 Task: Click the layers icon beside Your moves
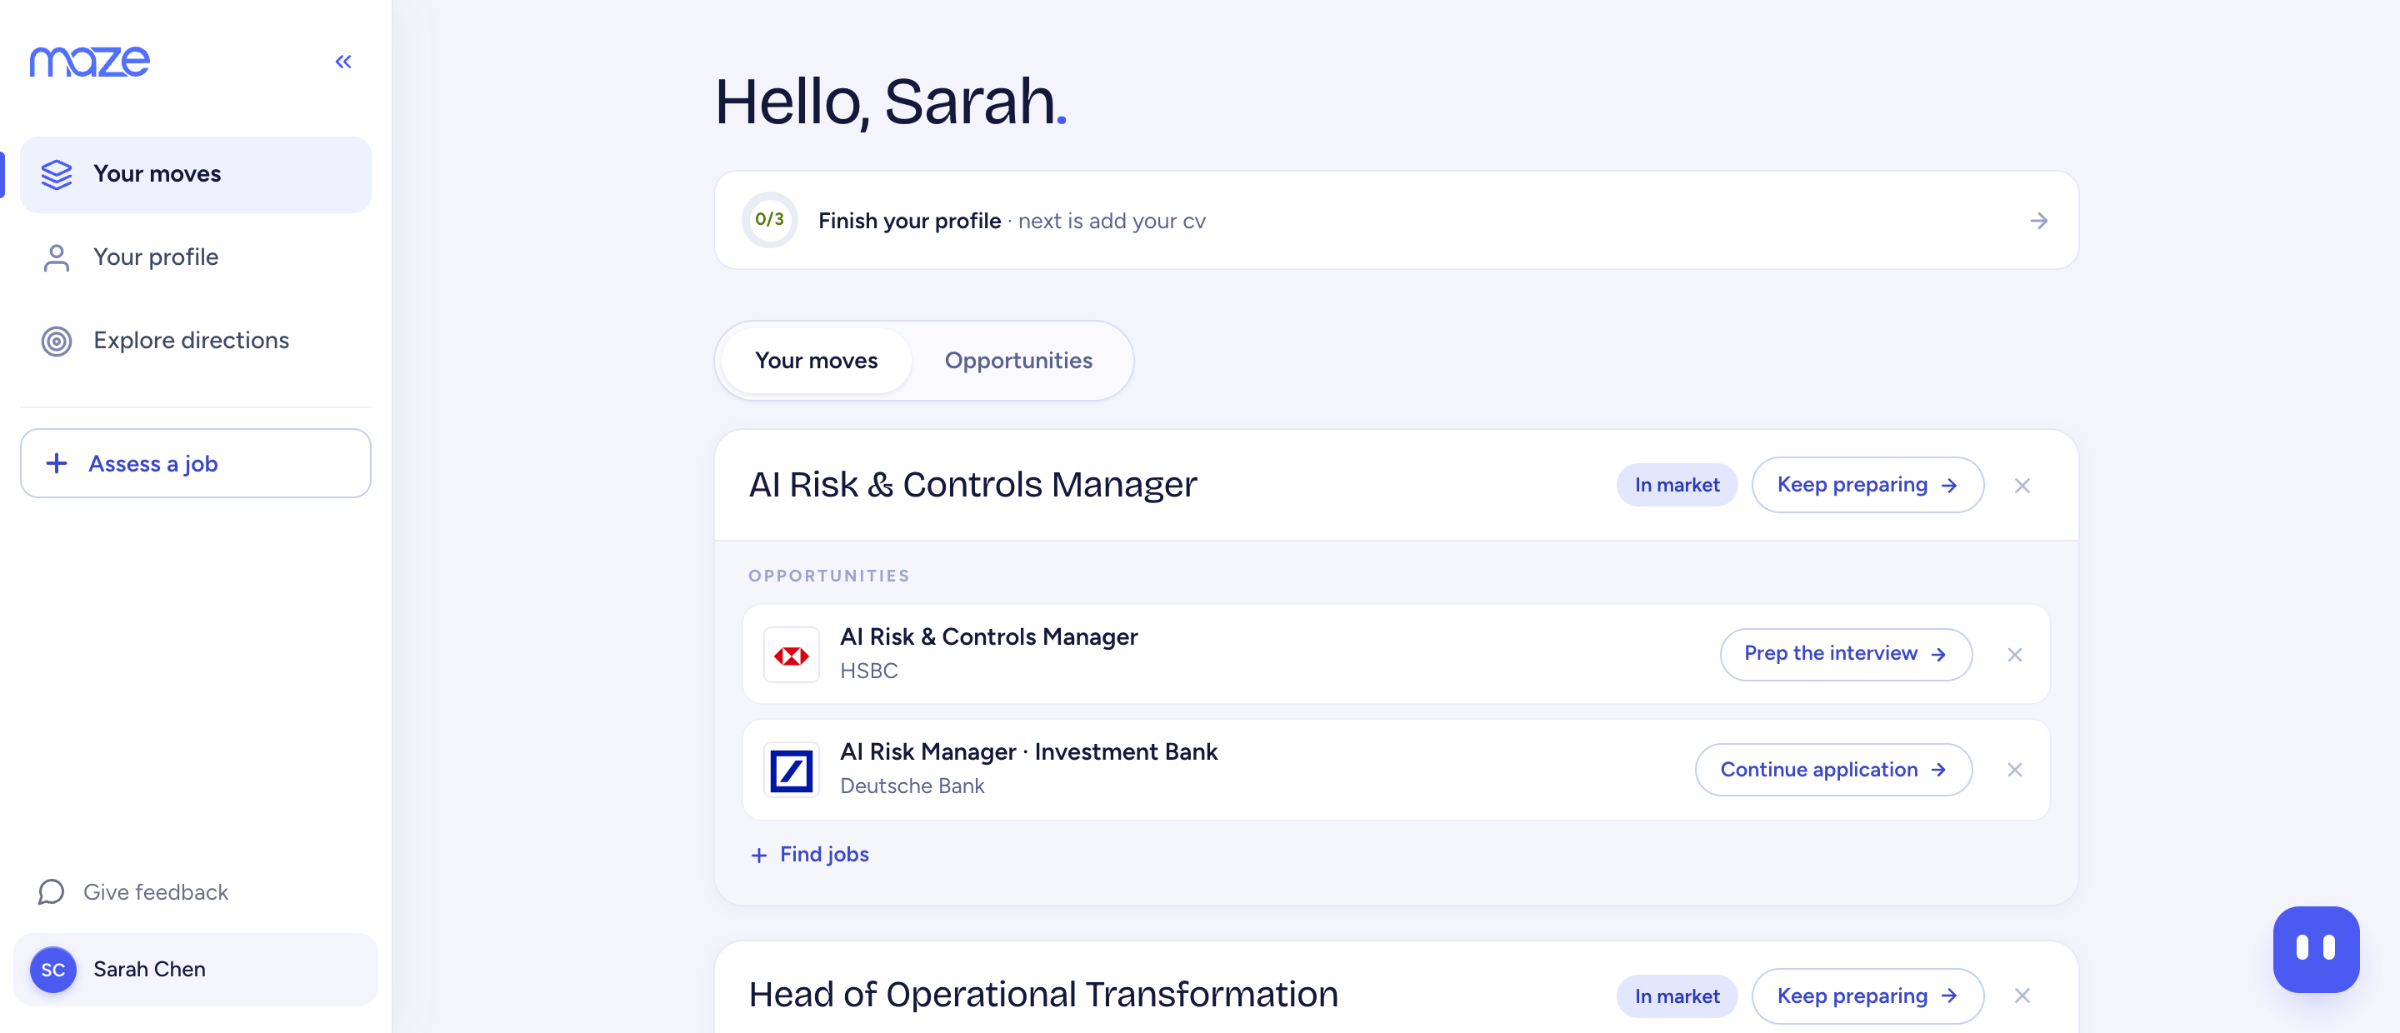click(56, 174)
